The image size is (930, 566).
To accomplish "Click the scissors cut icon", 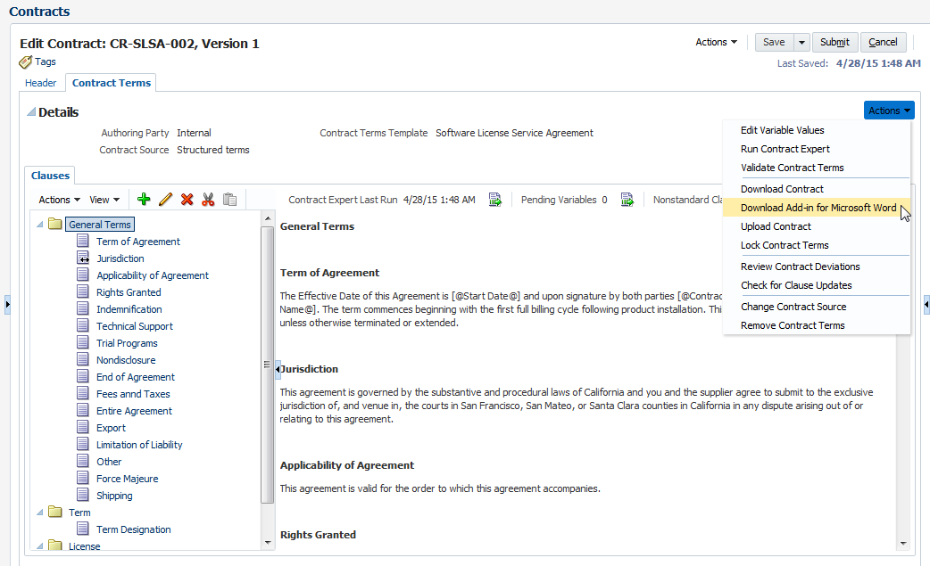I will coord(208,200).
